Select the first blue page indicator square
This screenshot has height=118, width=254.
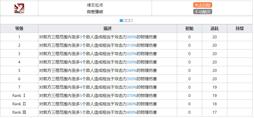[x=121, y=21]
